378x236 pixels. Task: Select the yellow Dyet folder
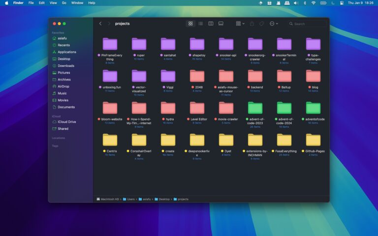[x=226, y=140]
